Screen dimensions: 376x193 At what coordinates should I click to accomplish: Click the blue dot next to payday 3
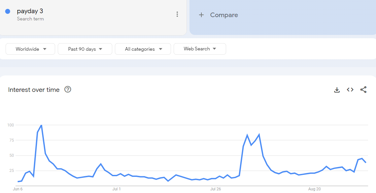click(8, 11)
